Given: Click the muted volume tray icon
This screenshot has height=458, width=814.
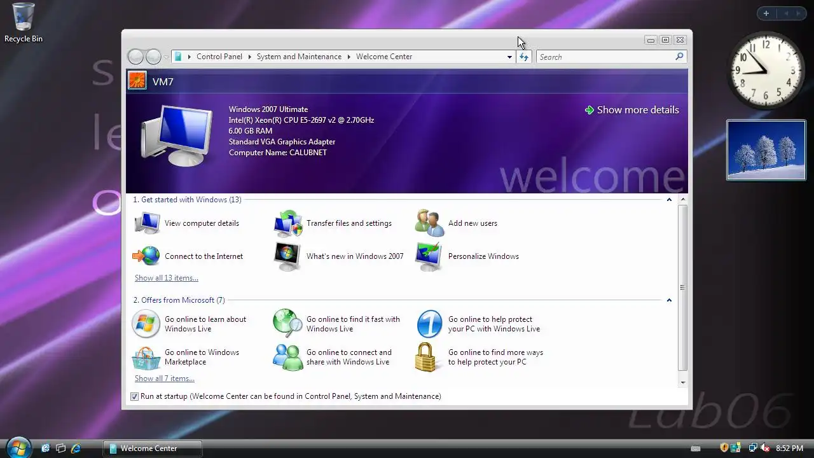Looking at the screenshot, I should (765, 448).
